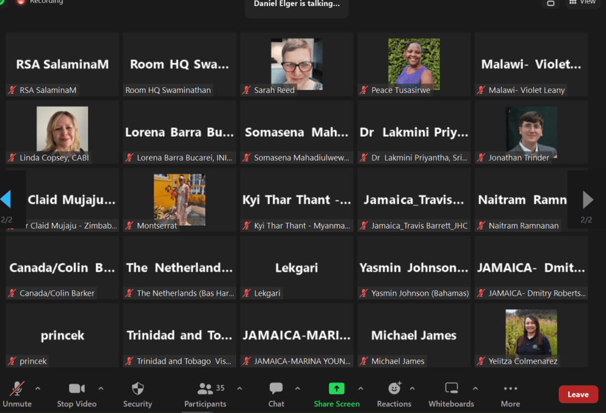Go to previous gallery page arrow
This screenshot has height=413, width=606.
coord(6,200)
